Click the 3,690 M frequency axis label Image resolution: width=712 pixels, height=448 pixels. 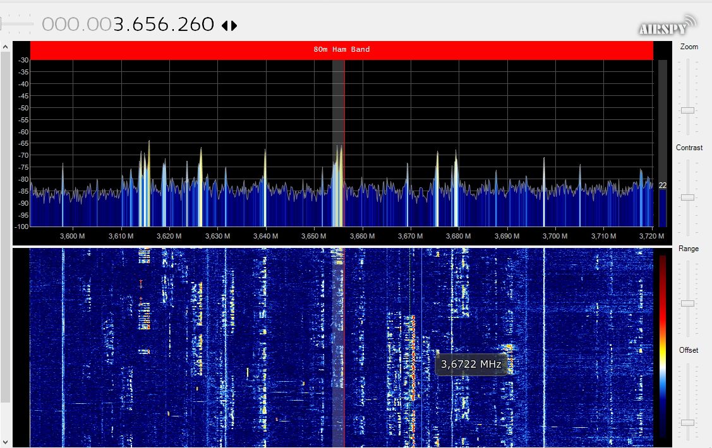[507, 236]
